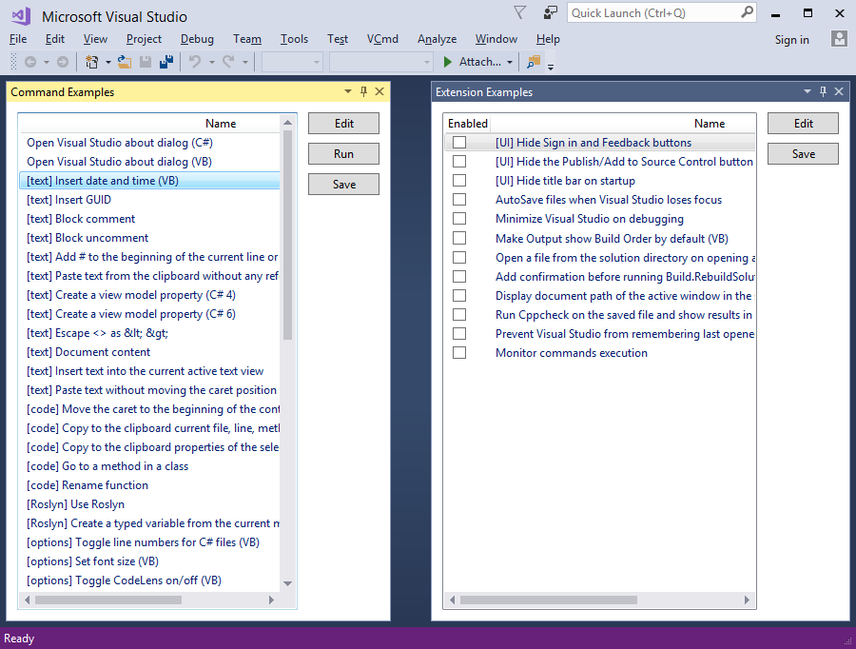Enable Hide Sign in and Feedback buttons
The height and width of the screenshot is (649, 856).
pyautogui.click(x=459, y=143)
